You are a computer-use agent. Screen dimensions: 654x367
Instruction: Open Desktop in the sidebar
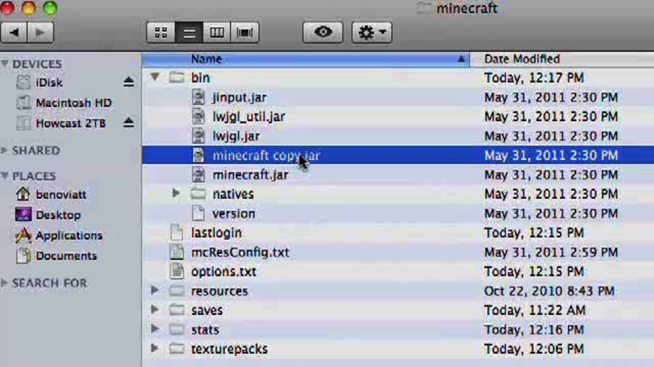(x=58, y=215)
